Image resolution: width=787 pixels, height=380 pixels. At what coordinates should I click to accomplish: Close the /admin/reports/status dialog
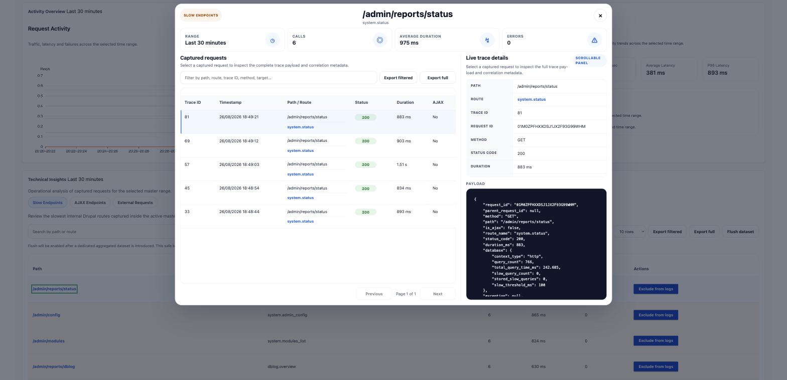pyautogui.click(x=600, y=16)
